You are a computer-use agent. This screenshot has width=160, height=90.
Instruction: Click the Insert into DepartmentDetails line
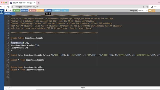point(85,55)
